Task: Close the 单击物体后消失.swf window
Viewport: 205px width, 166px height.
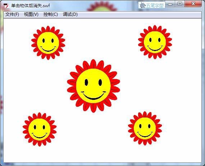Action: pyautogui.click(x=193, y=4)
